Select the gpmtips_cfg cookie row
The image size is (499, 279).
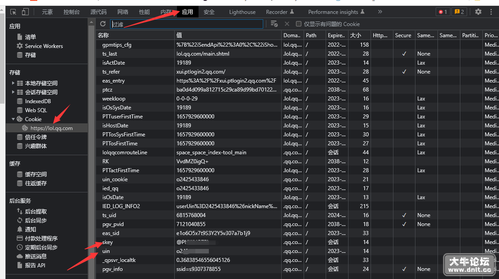(x=297, y=45)
